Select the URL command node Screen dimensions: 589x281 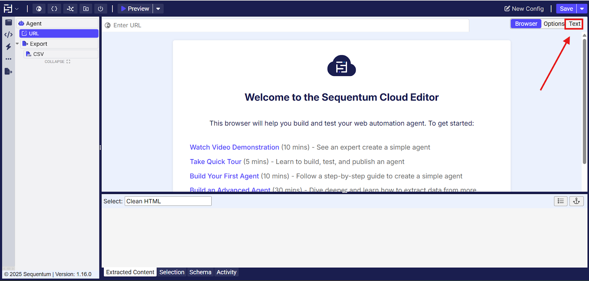[x=59, y=34]
